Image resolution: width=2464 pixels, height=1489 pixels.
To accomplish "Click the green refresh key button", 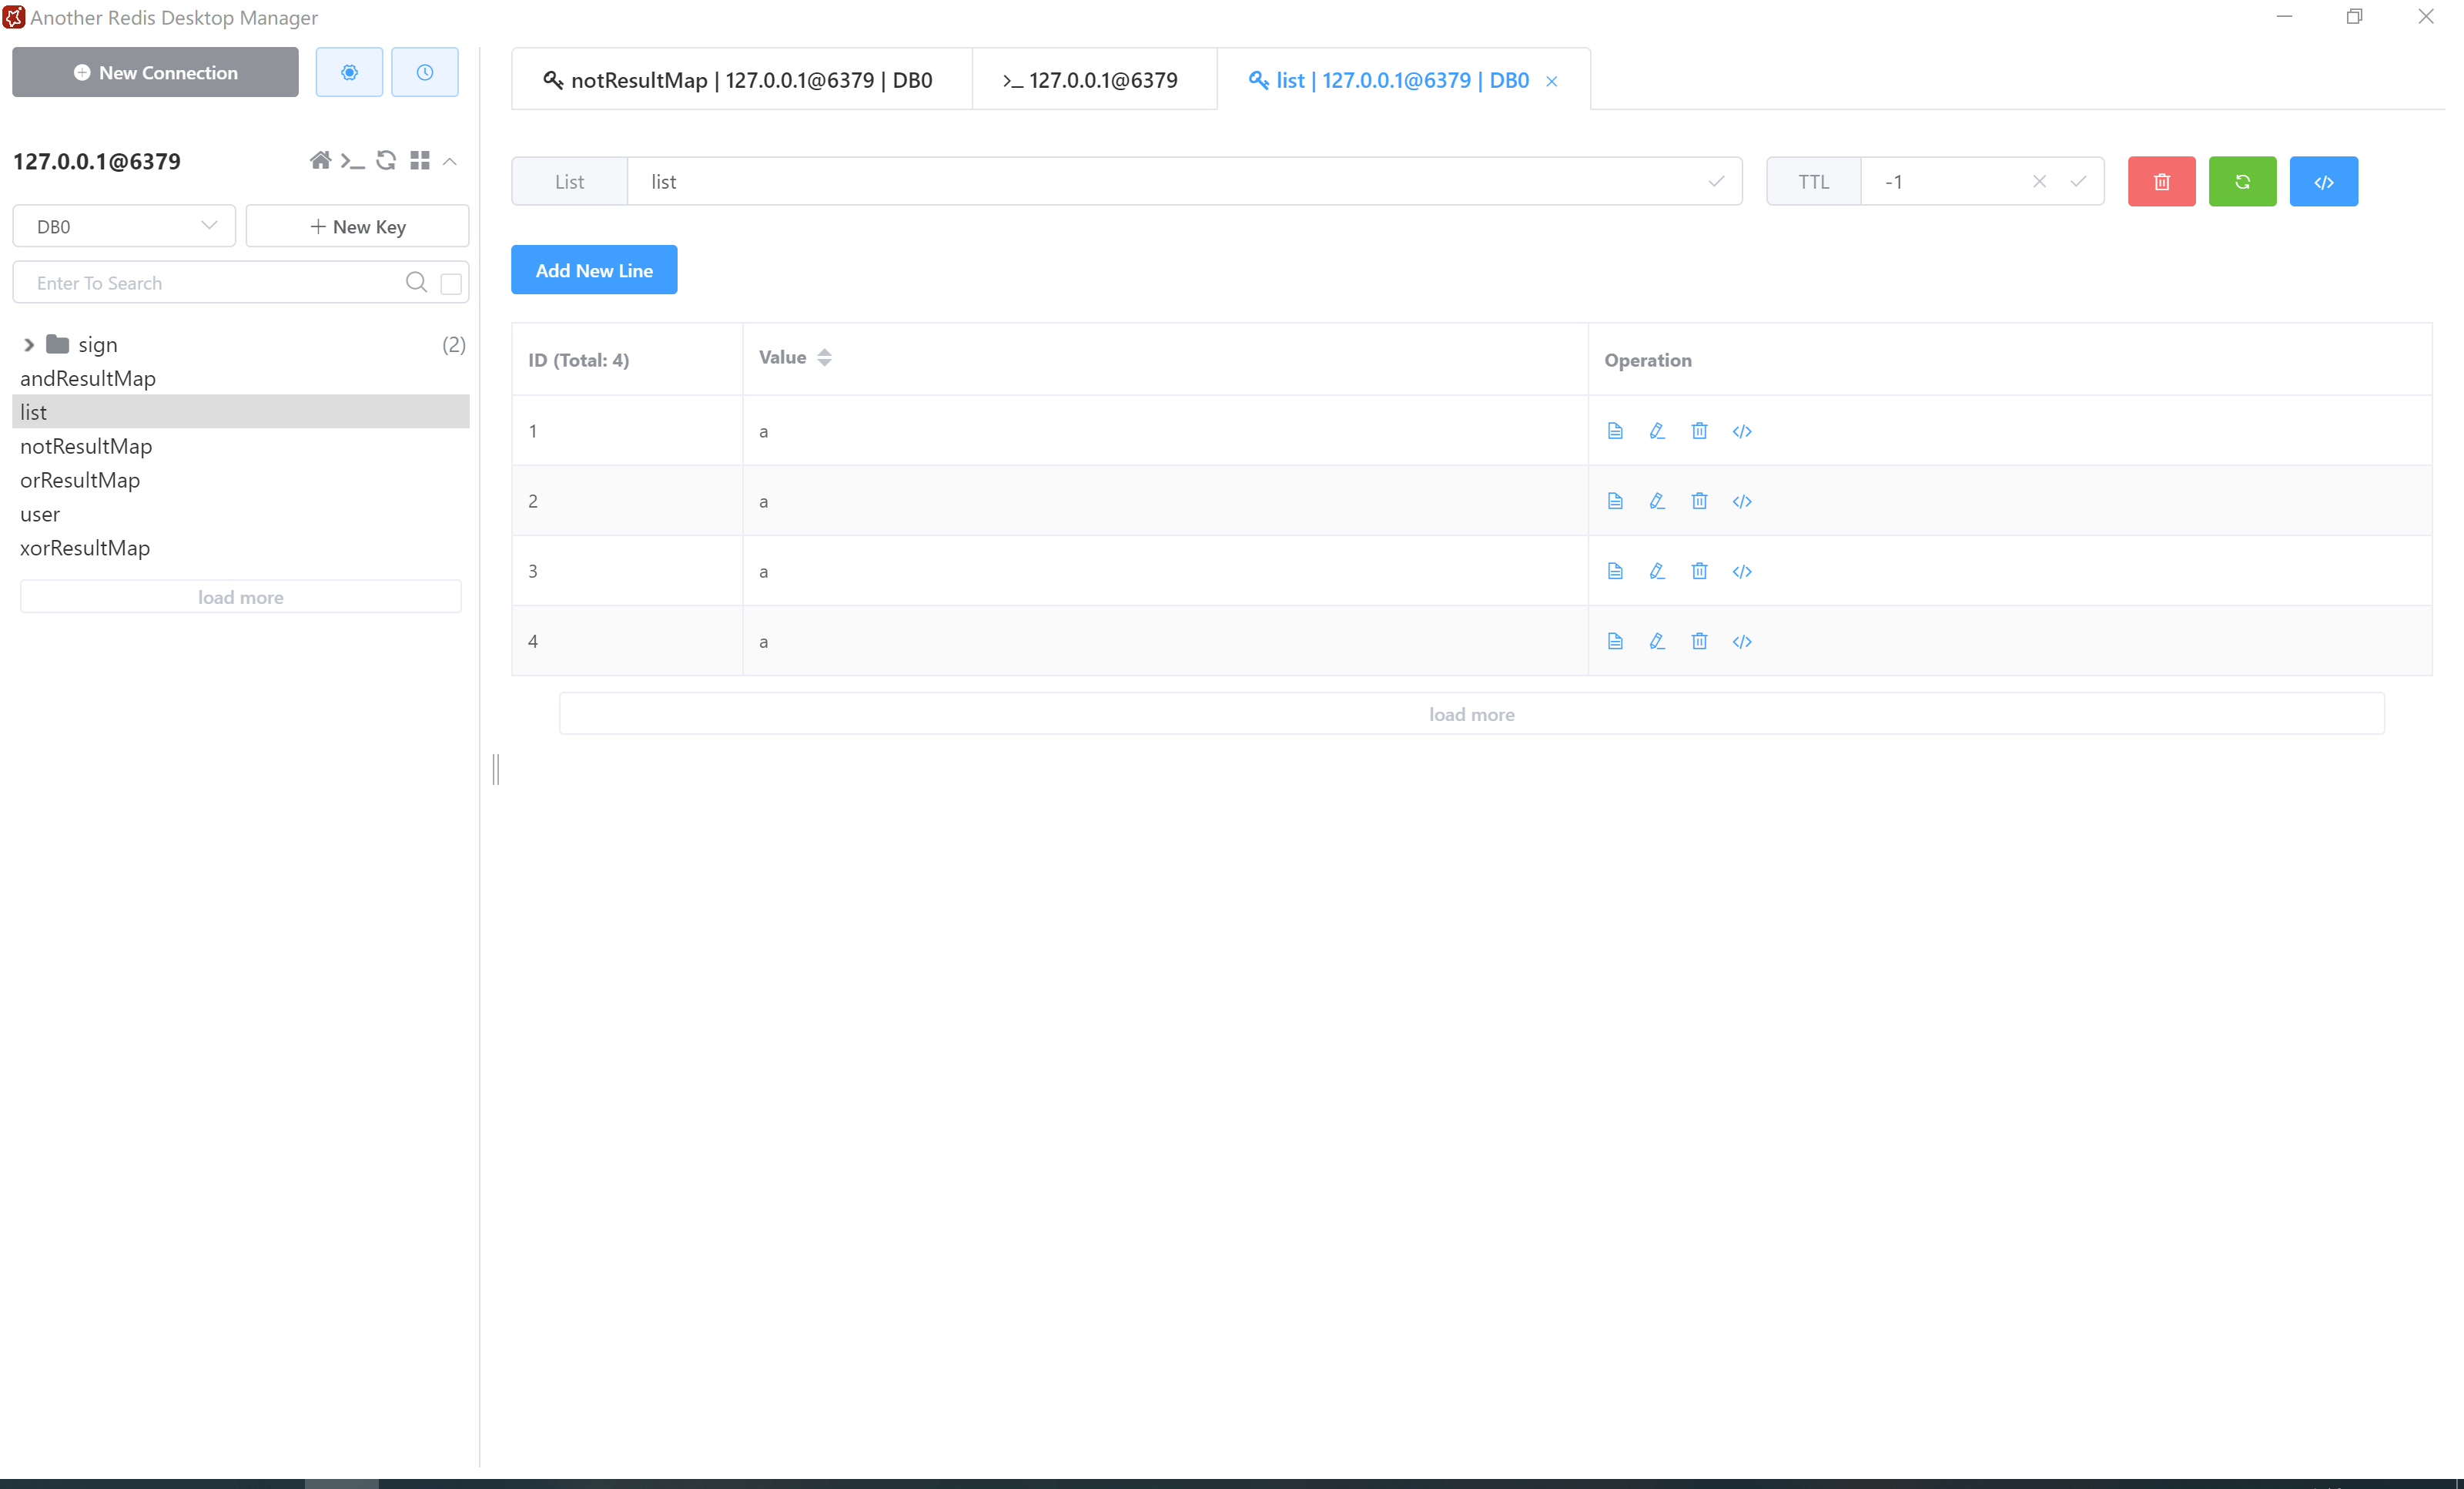I will [x=2242, y=181].
